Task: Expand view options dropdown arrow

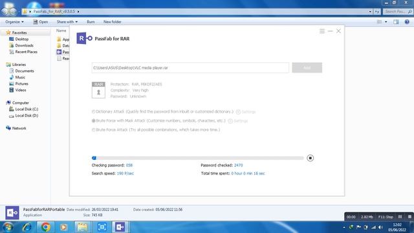Action: coord(386,21)
